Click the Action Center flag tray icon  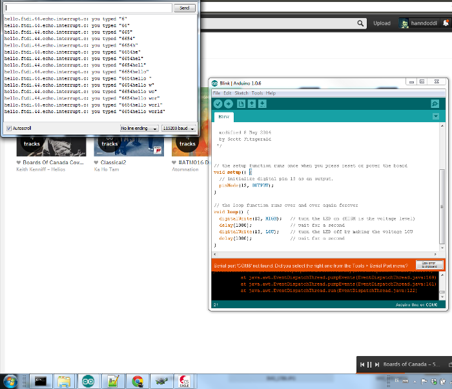(424, 381)
